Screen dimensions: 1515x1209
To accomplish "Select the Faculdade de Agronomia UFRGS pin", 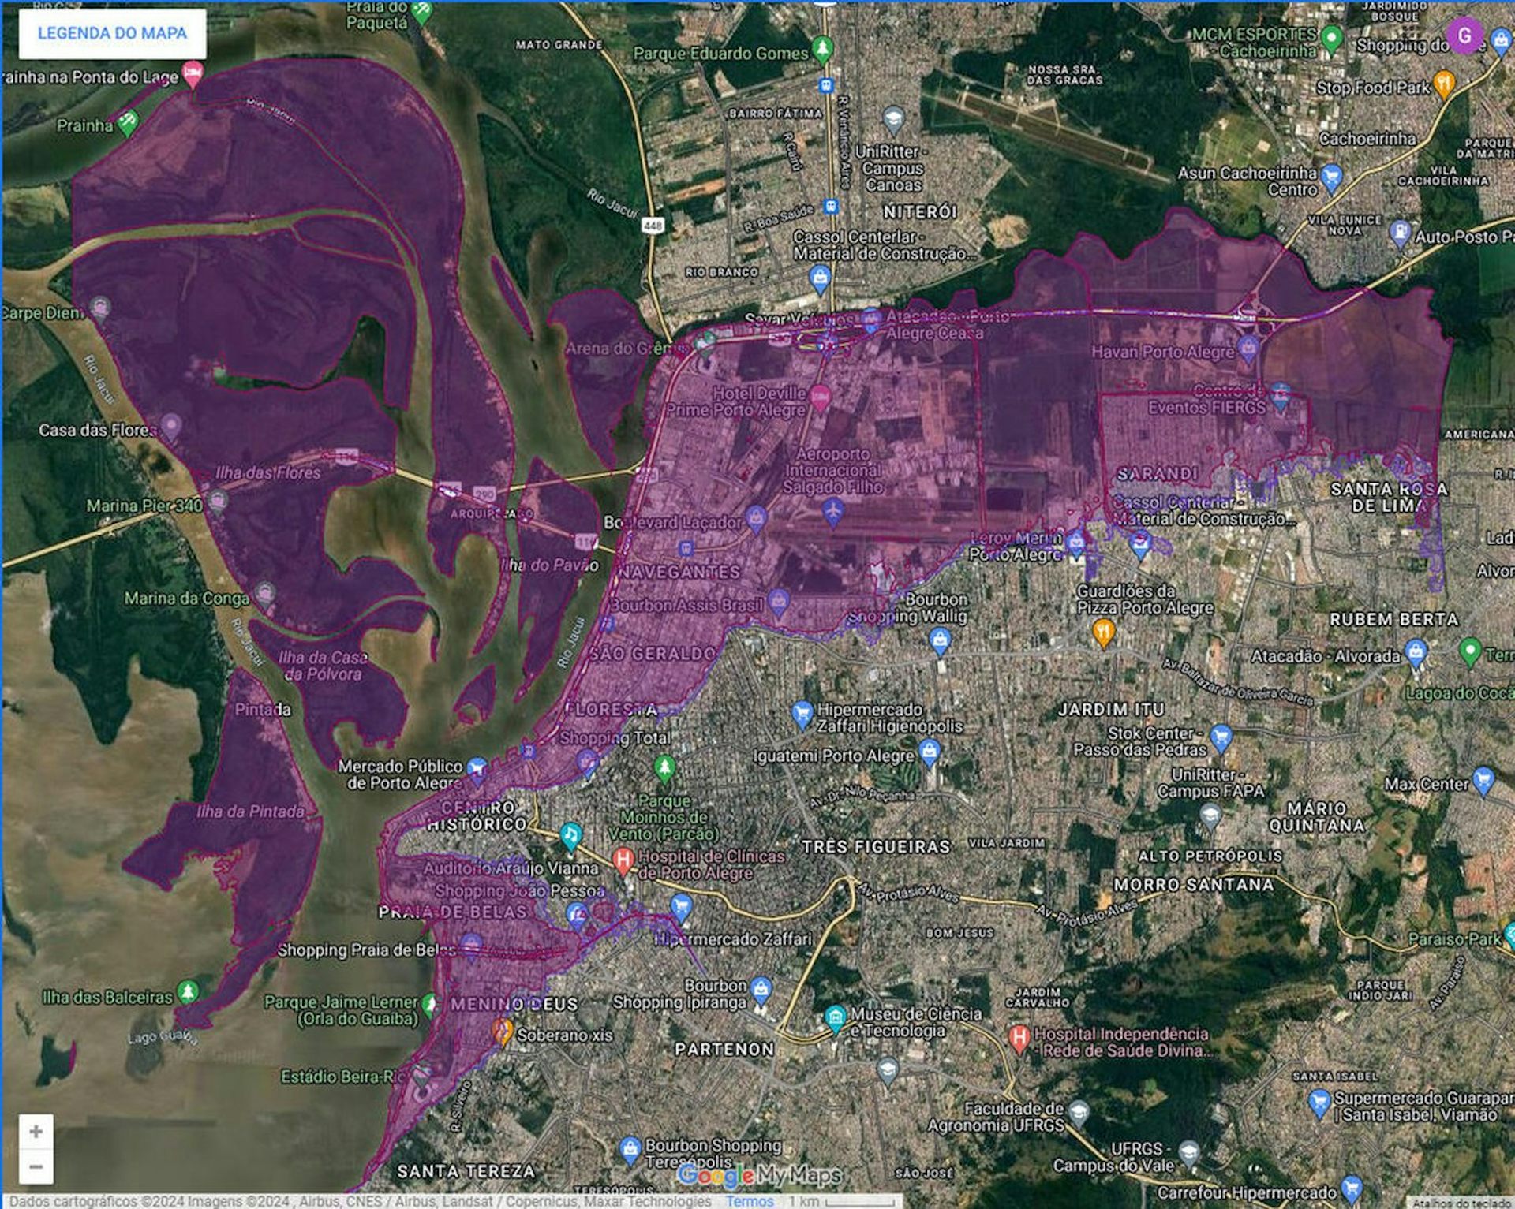I will pos(1079,1113).
